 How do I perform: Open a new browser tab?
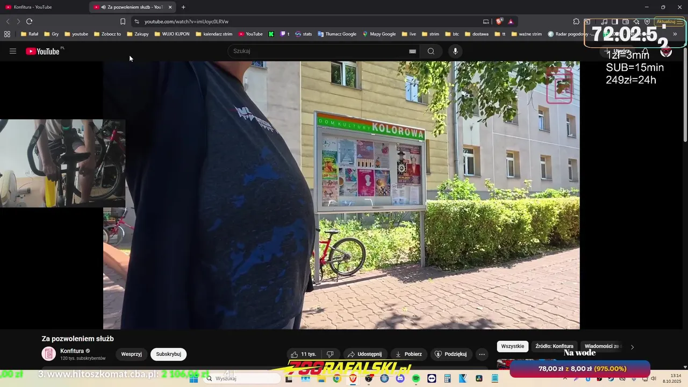click(x=183, y=7)
